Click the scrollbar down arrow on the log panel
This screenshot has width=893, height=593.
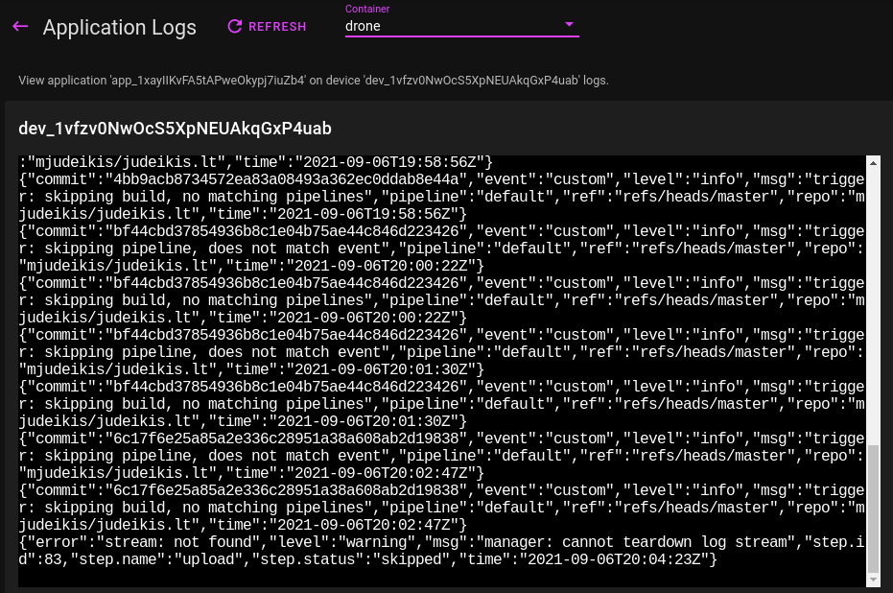[872, 580]
